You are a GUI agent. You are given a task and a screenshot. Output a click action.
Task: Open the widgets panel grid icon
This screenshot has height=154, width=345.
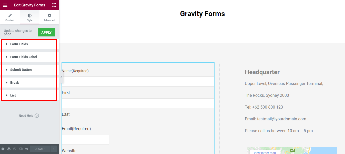[54, 5]
